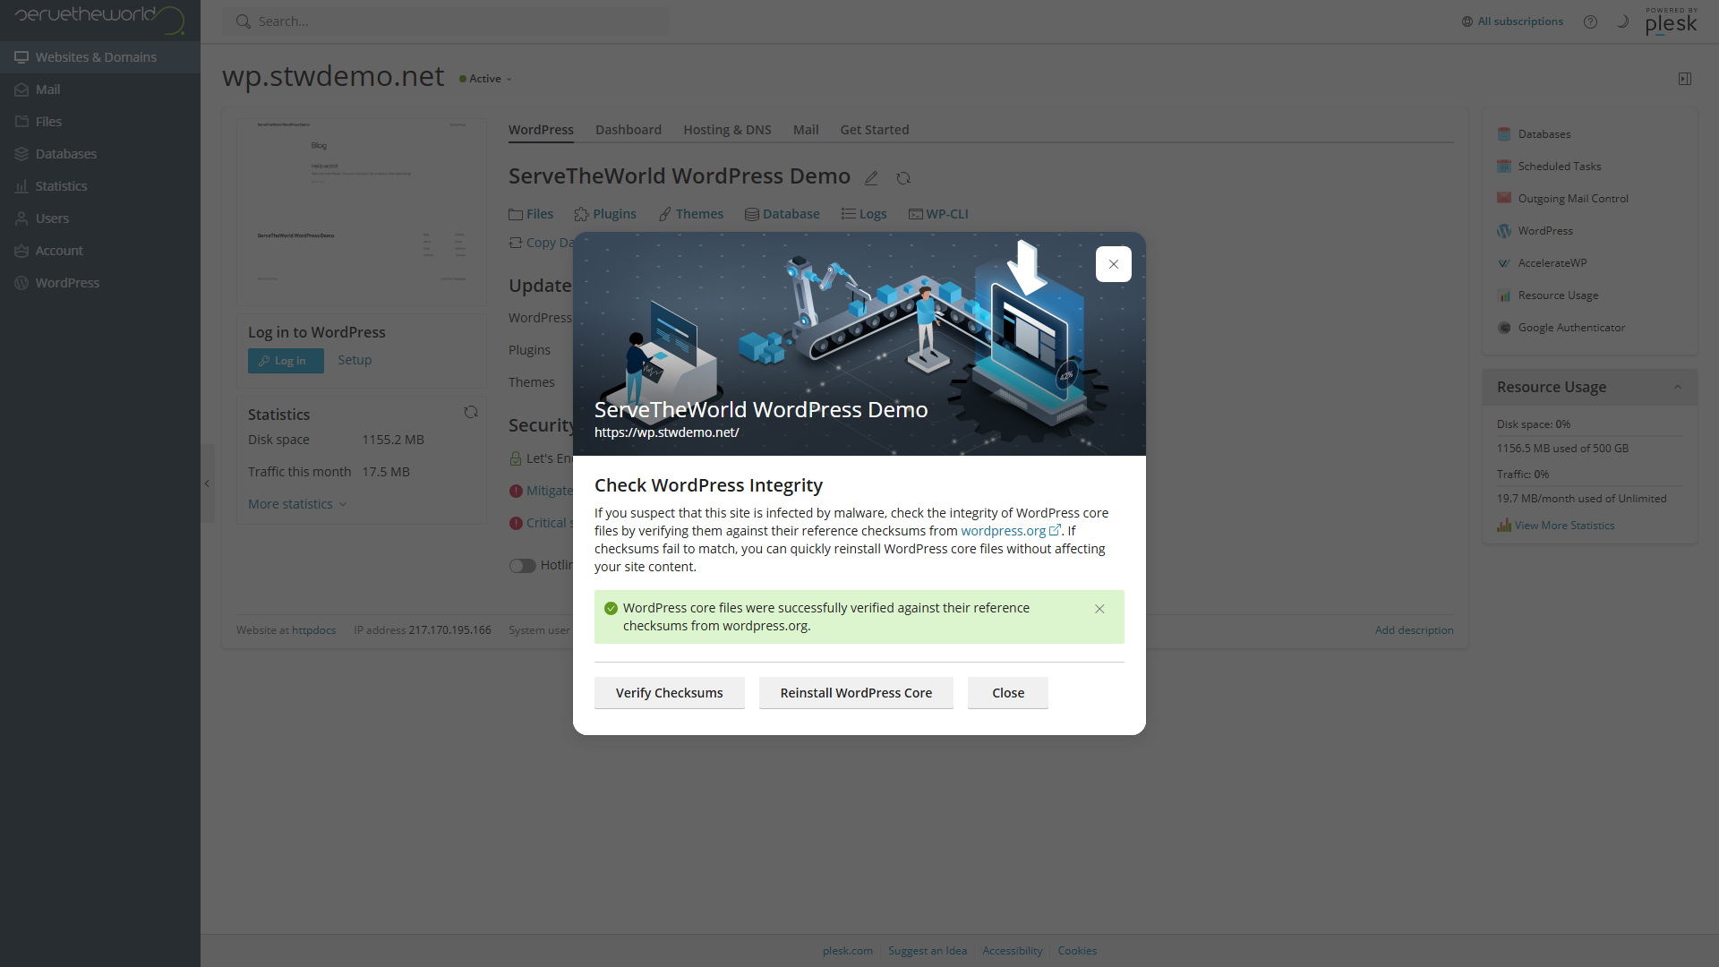Click the Setup link
Screen dimensions: 1719x967
pyautogui.click(x=355, y=360)
